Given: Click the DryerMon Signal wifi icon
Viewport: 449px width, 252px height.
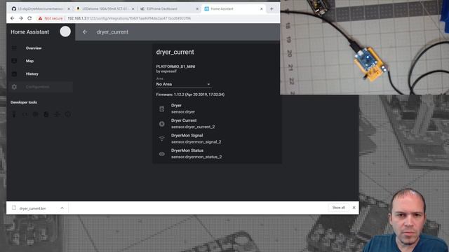Looking at the screenshot, I should tap(162, 139).
